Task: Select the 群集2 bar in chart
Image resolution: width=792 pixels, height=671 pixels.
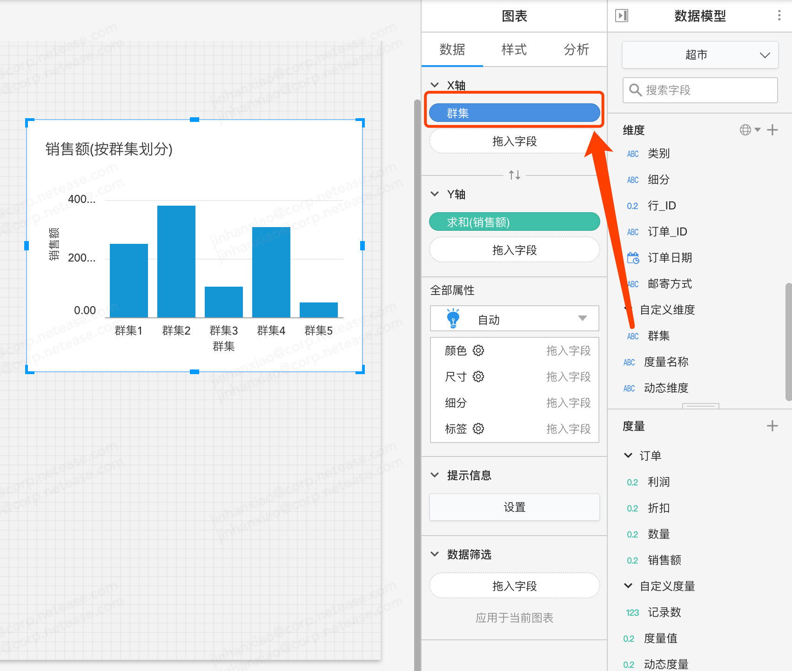Action: (x=176, y=262)
